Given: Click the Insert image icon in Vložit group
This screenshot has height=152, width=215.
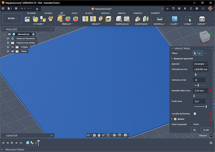Looking at the screenshot, I should click(x=174, y=19).
